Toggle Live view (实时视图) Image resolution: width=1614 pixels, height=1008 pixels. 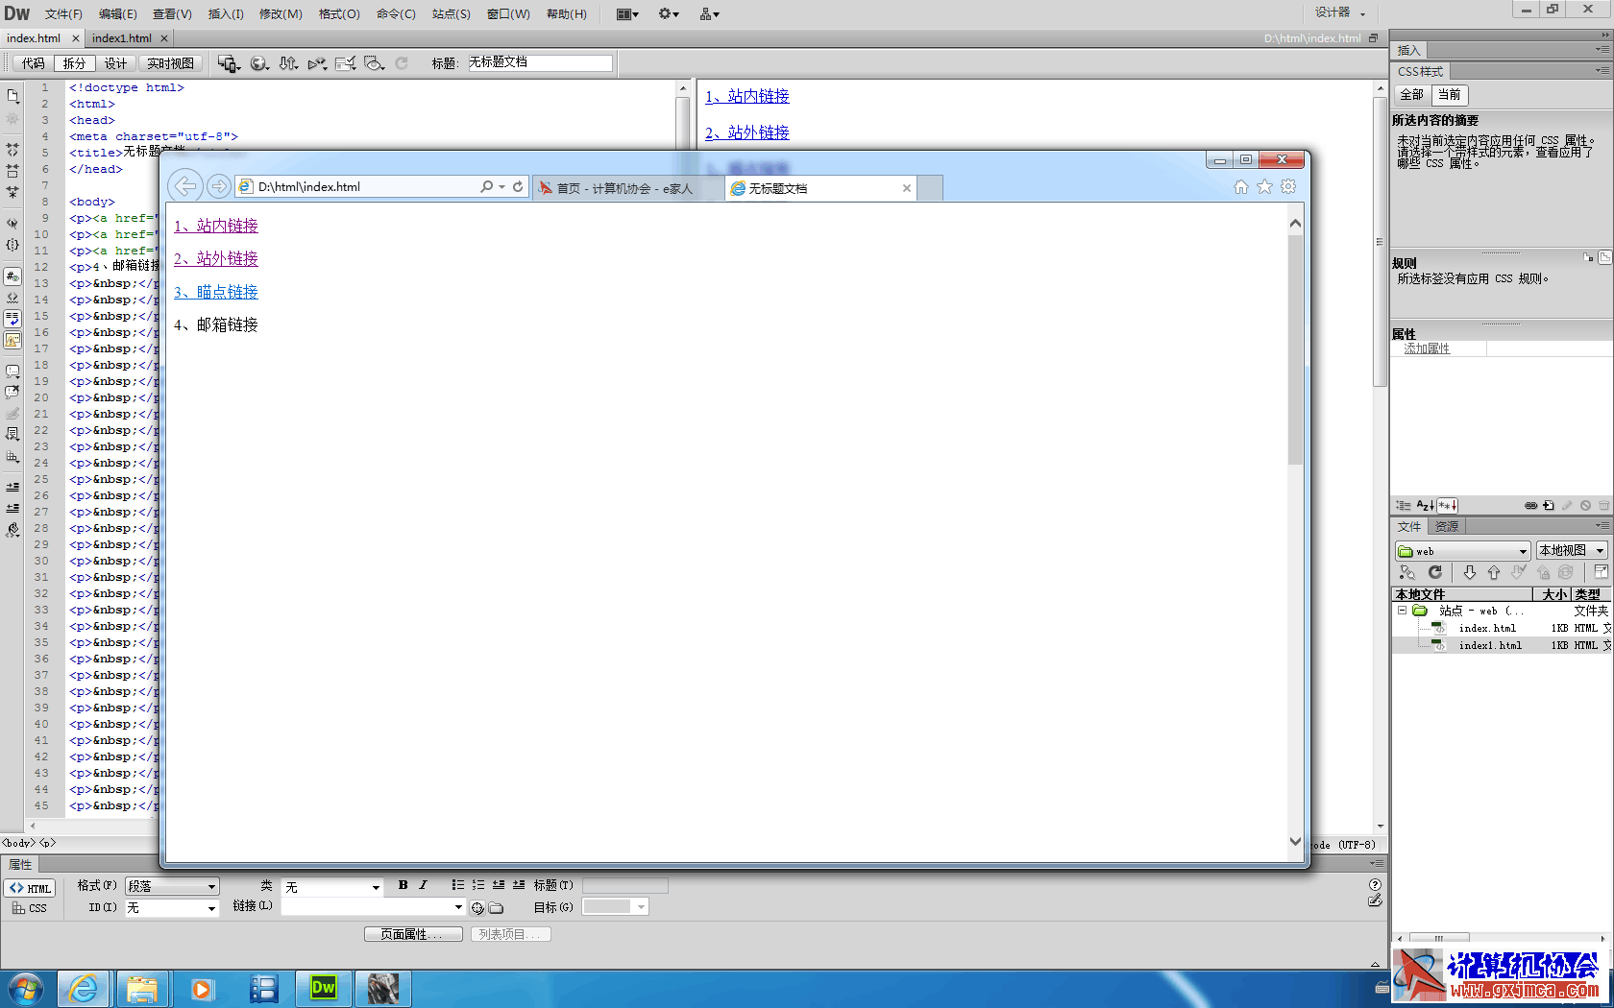point(171,63)
